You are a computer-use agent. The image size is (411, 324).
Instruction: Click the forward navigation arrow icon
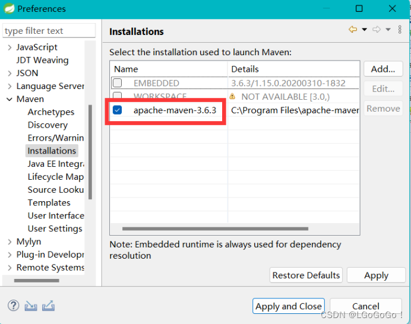pos(376,30)
